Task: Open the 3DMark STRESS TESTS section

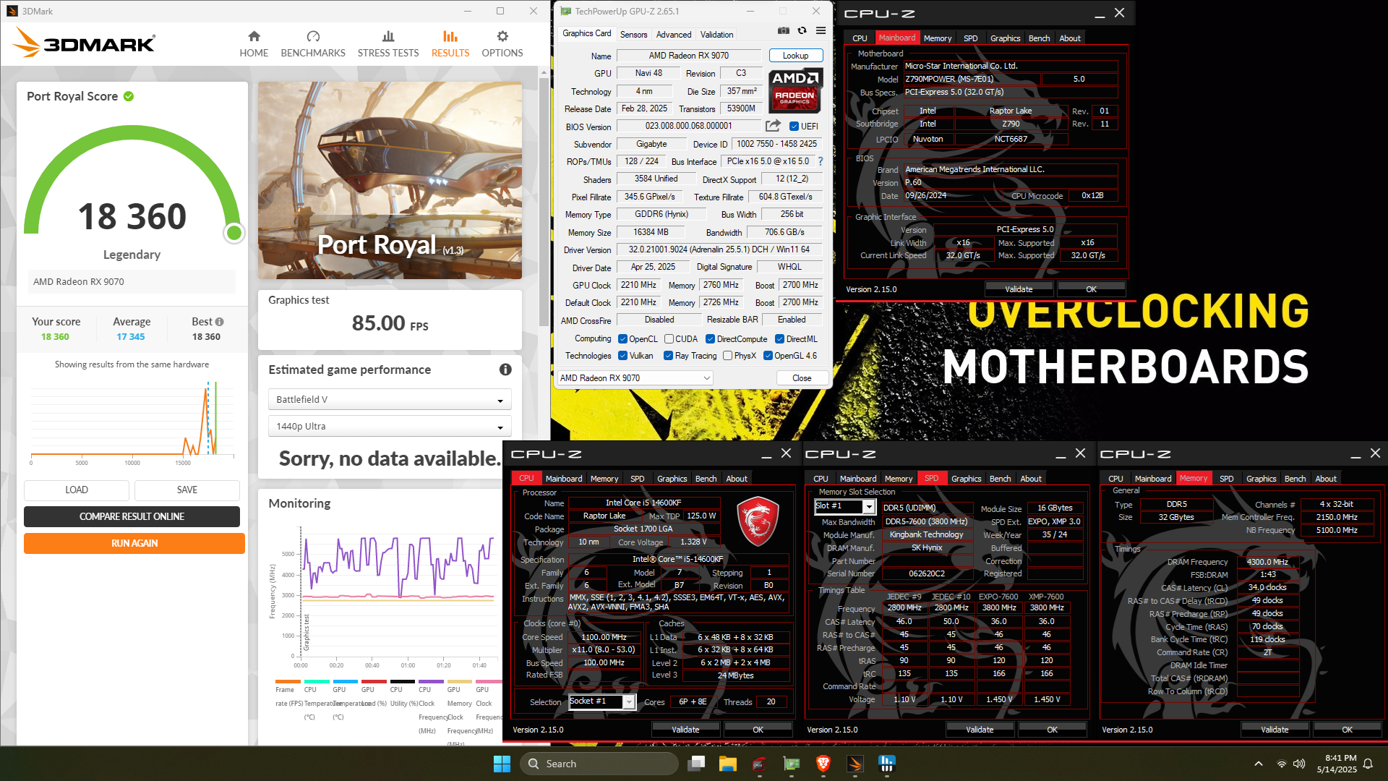Action: tap(388, 44)
